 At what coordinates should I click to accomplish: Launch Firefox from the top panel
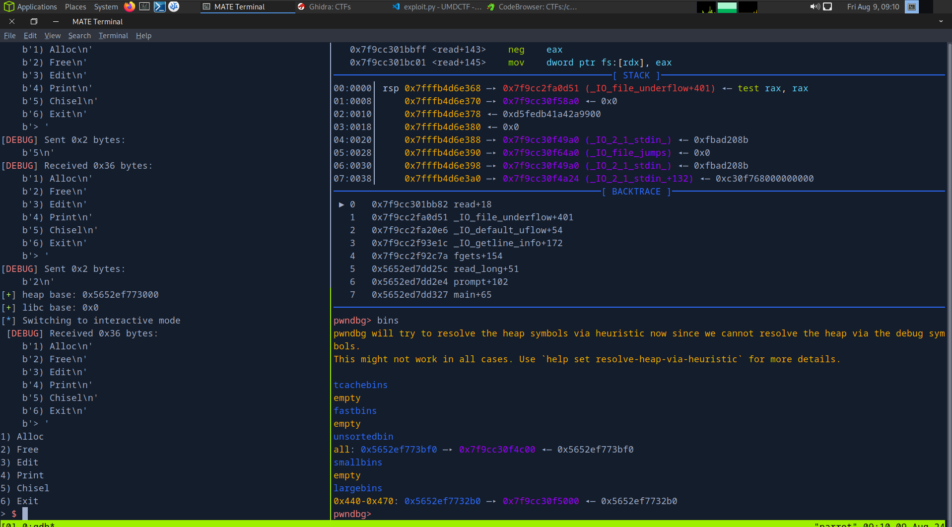click(130, 6)
